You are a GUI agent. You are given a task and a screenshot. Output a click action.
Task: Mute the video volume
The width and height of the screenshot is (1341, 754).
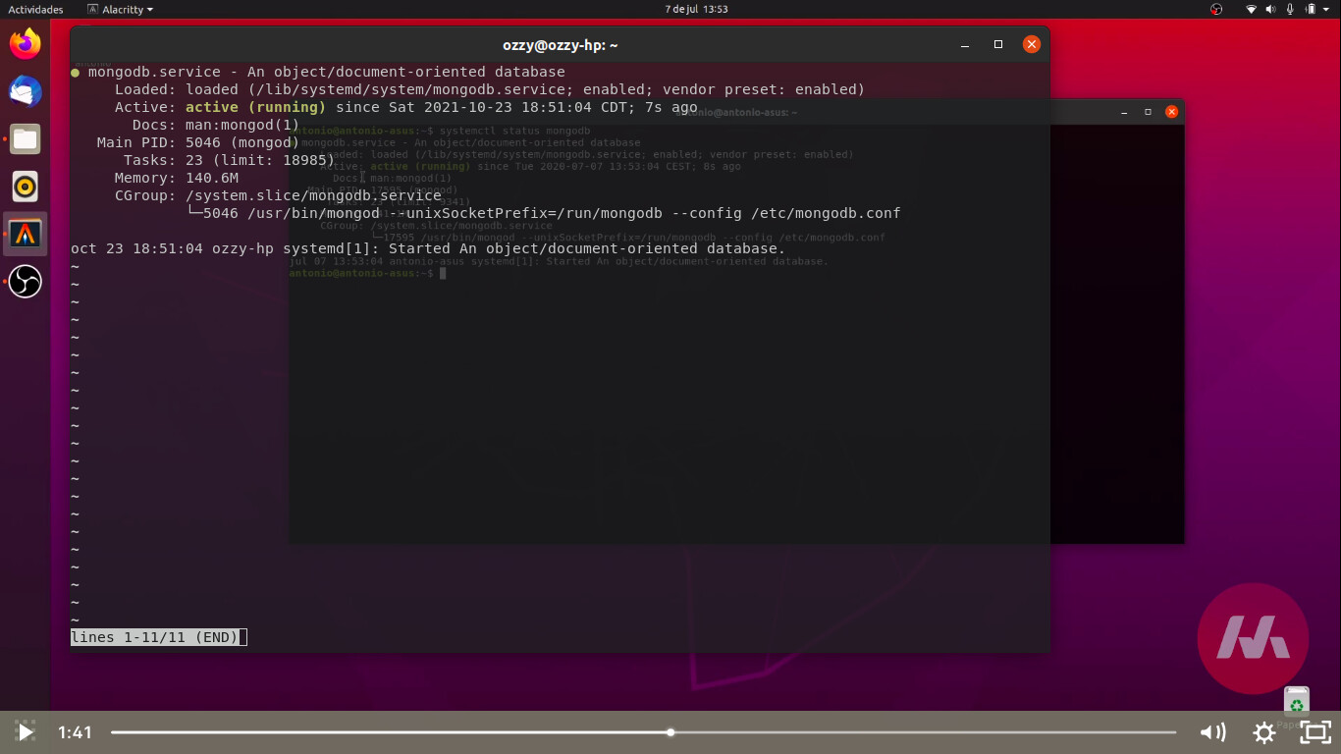tap(1212, 732)
